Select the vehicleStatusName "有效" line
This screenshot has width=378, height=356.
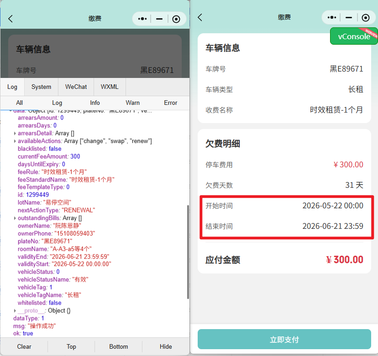coord(53,280)
